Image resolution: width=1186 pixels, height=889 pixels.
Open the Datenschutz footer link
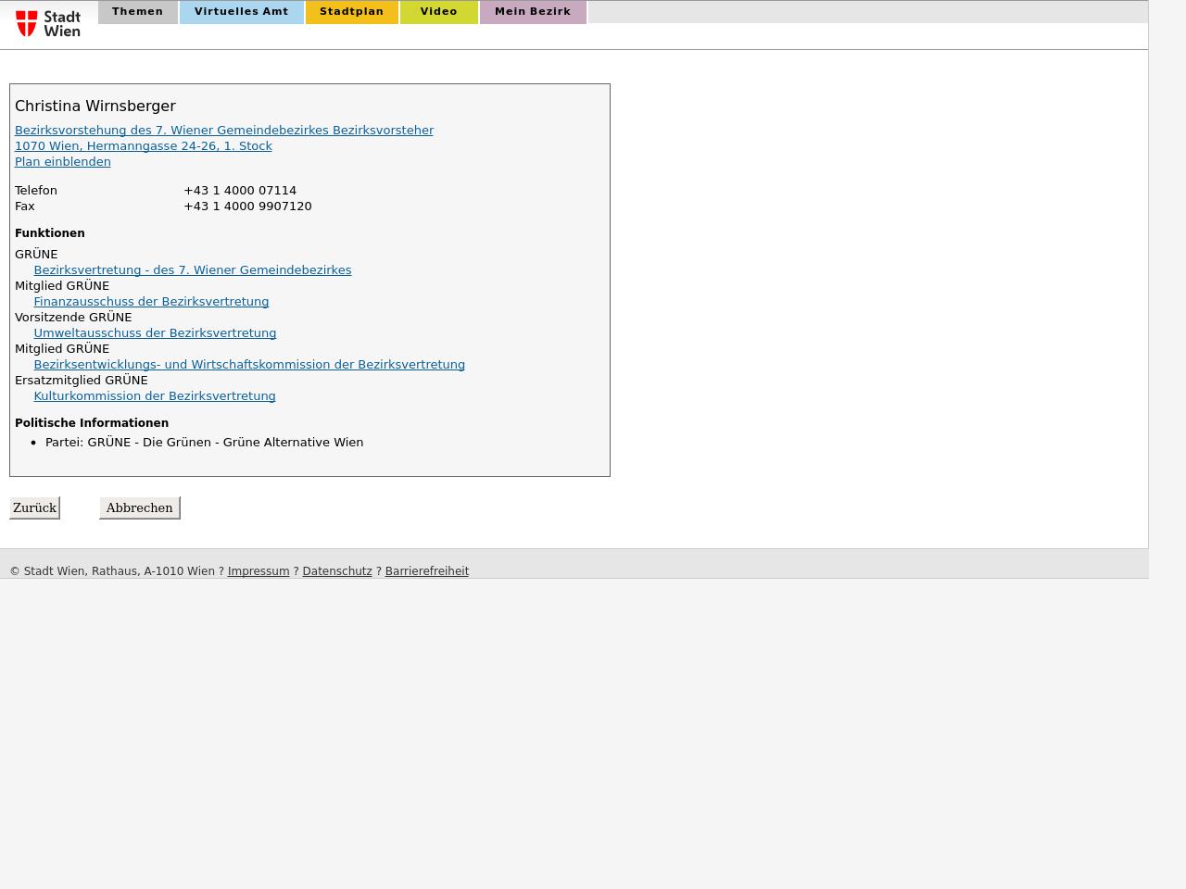tap(337, 571)
